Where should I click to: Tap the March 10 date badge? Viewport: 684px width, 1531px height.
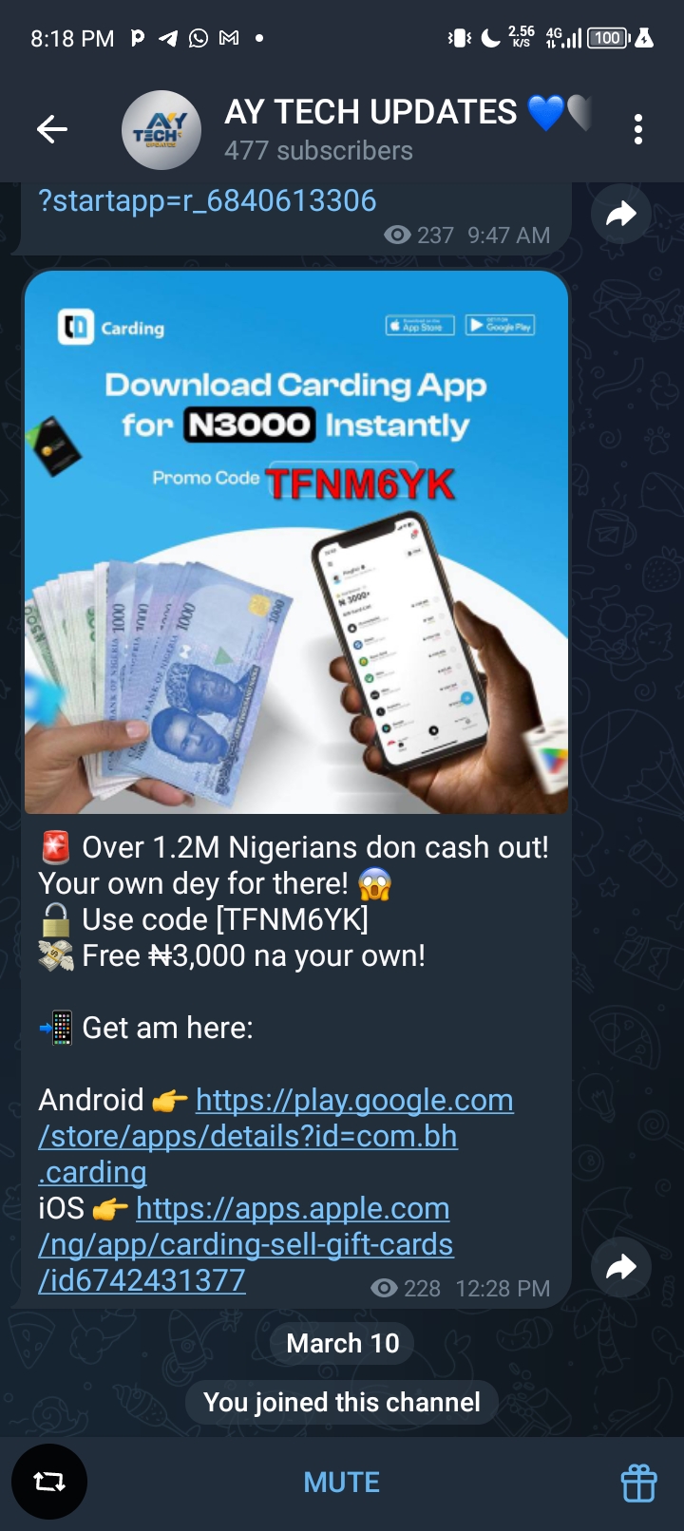tap(343, 1343)
